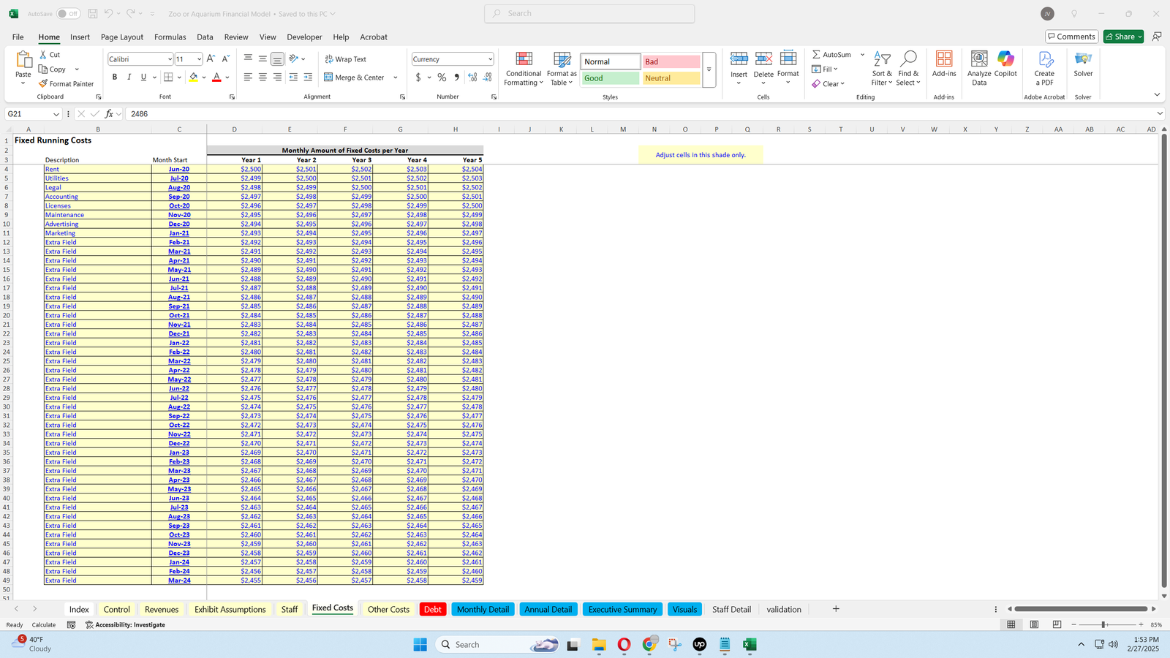The height and width of the screenshot is (658, 1170).
Task: Open Conditional Formatting in the ribbon
Action: click(524, 69)
